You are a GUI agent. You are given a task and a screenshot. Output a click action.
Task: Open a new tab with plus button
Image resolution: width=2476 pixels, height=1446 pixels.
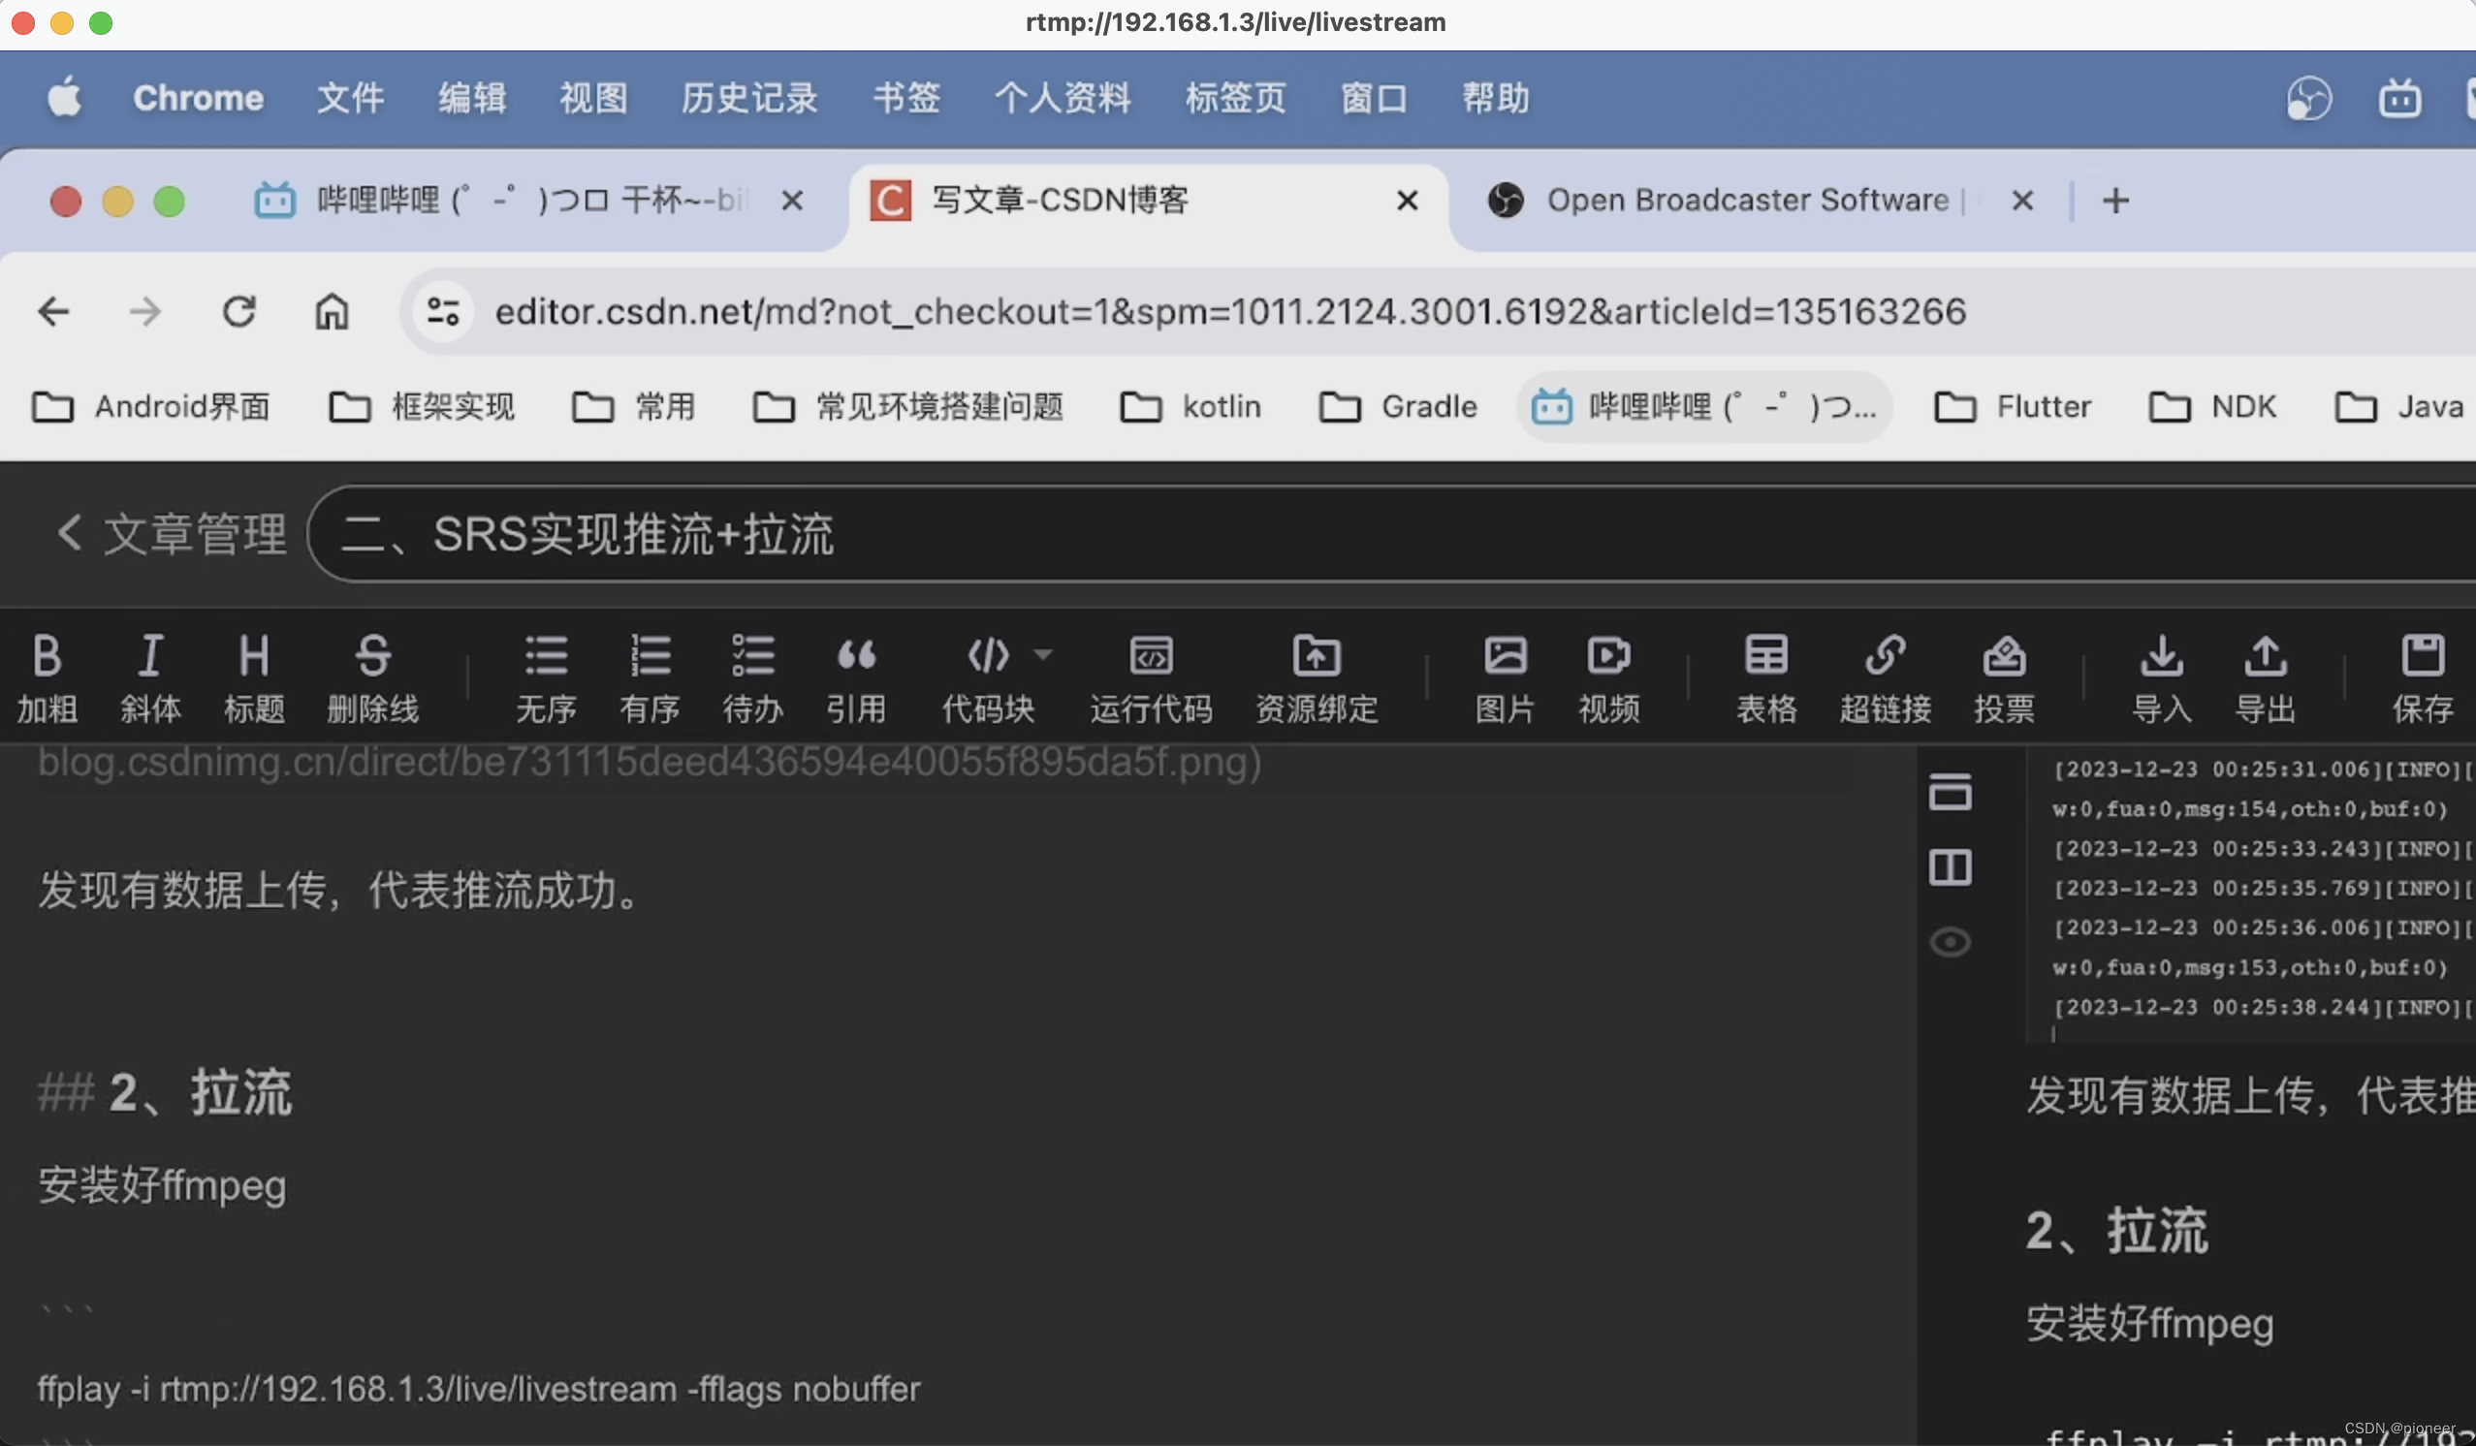click(x=2115, y=201)
